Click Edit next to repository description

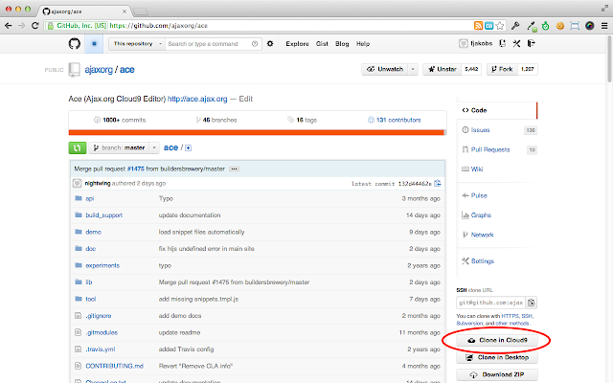pos(245,99)
